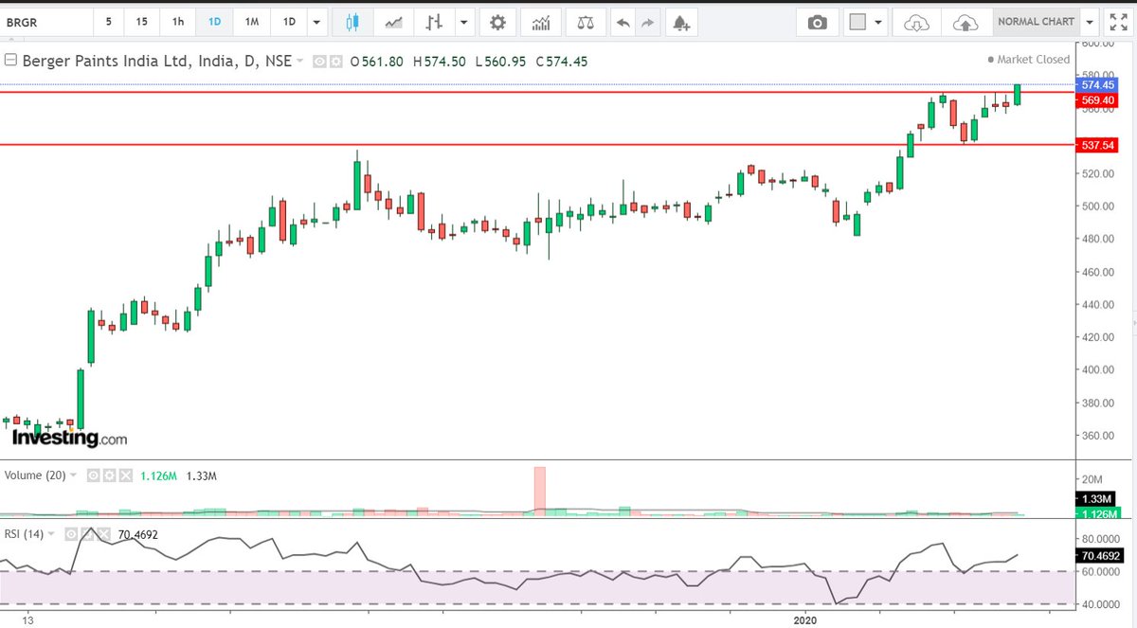This screenshot has height=628, width=1137.
Task: Click the 574.45 current price label
Action: point(1097,85)
